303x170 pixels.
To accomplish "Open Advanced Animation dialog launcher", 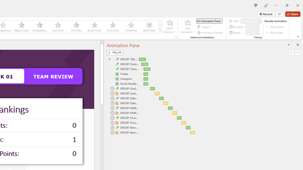I will pyautogui.click(x=176, y=37).
